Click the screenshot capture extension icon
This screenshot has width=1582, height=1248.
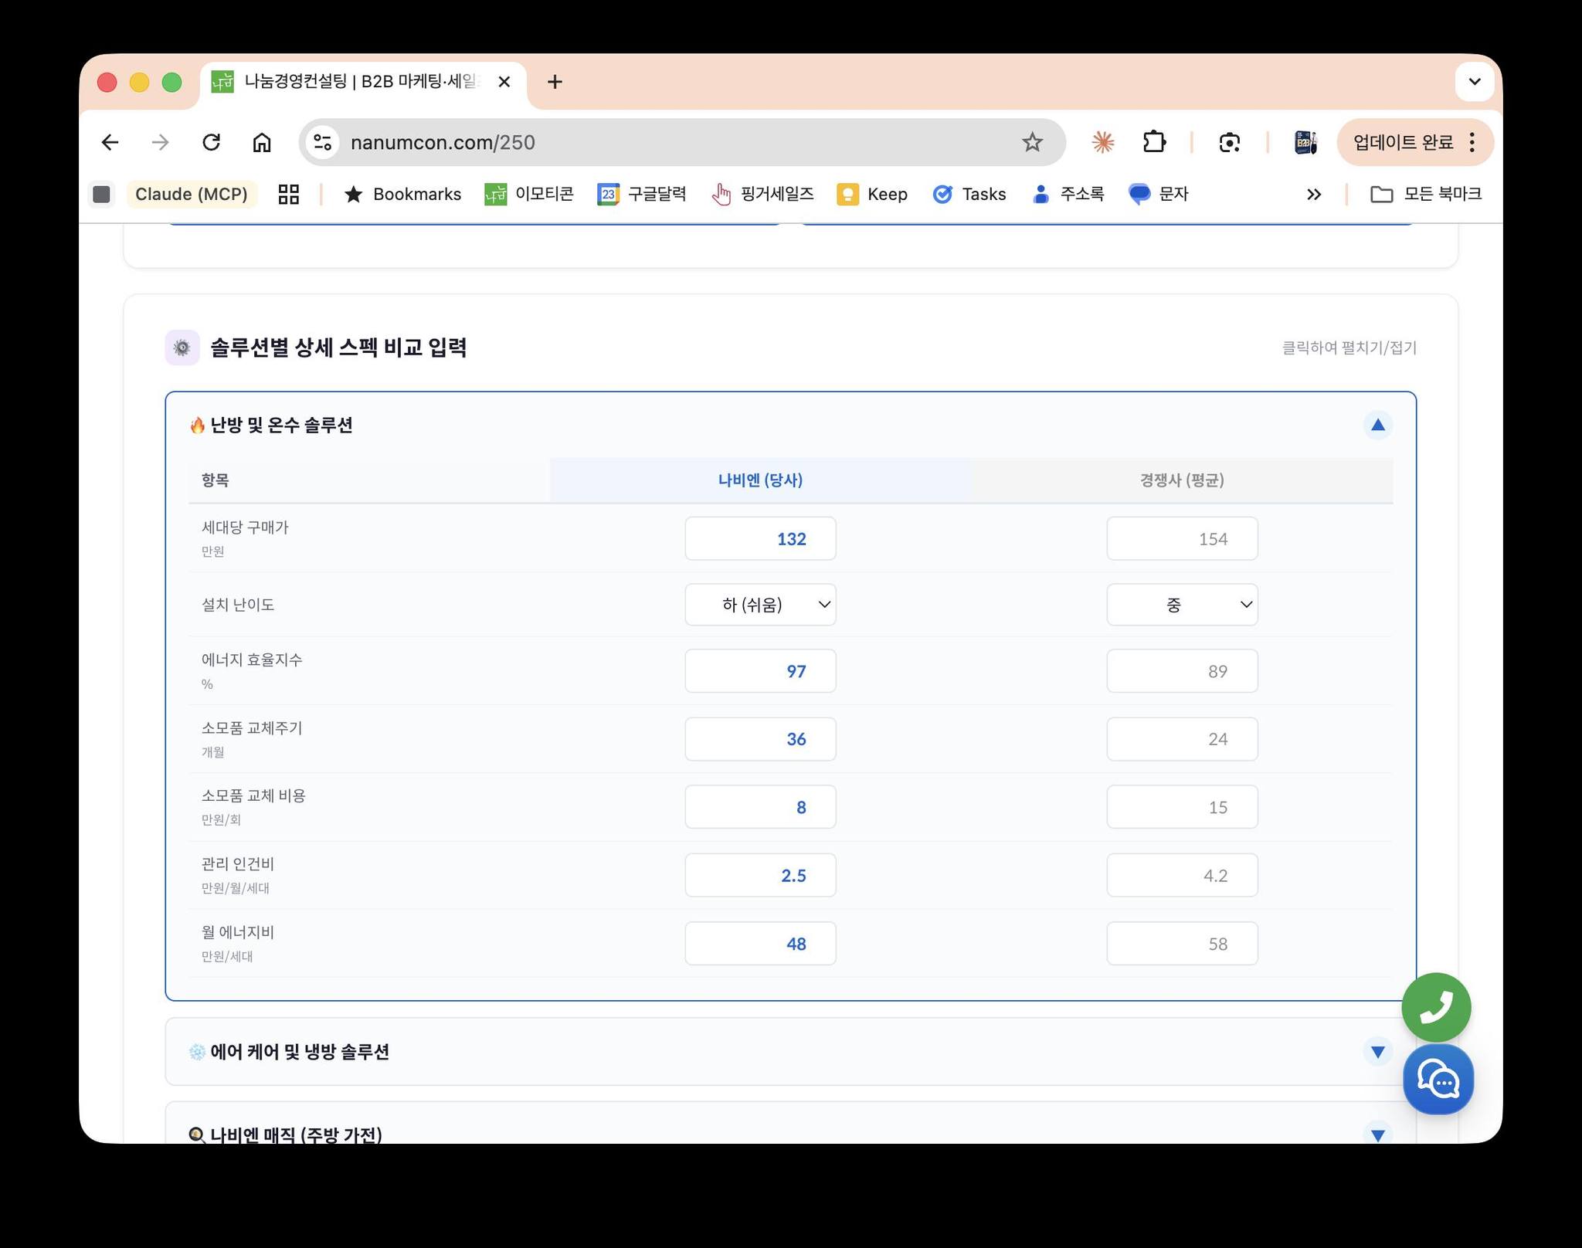pyautogui.click(x=1229, y=142)
